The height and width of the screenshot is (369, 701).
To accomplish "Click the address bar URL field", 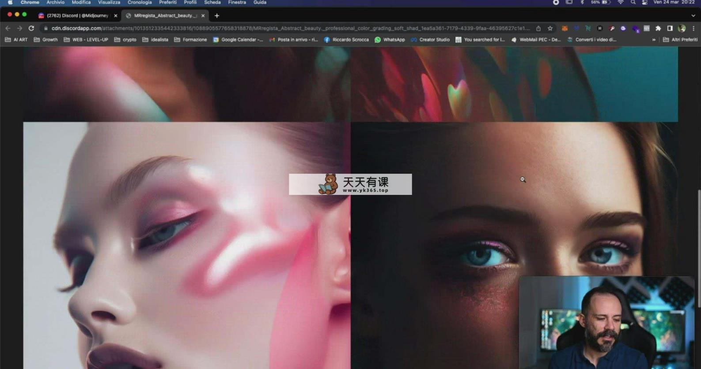I will pos(287,28).
